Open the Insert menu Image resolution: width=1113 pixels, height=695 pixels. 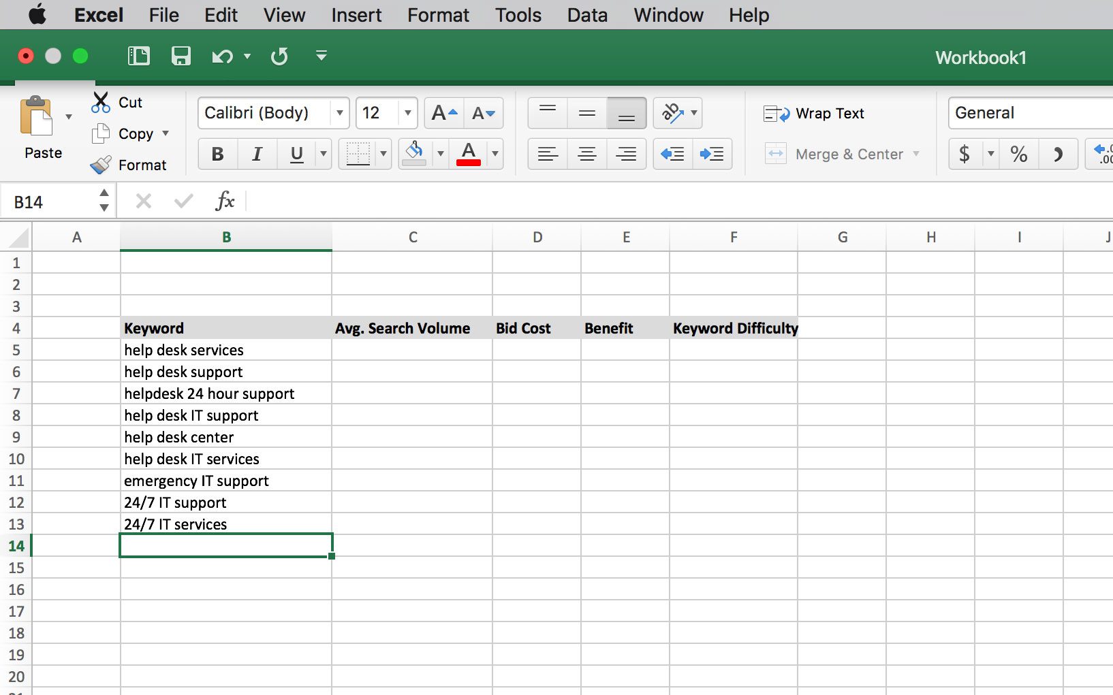356,15
